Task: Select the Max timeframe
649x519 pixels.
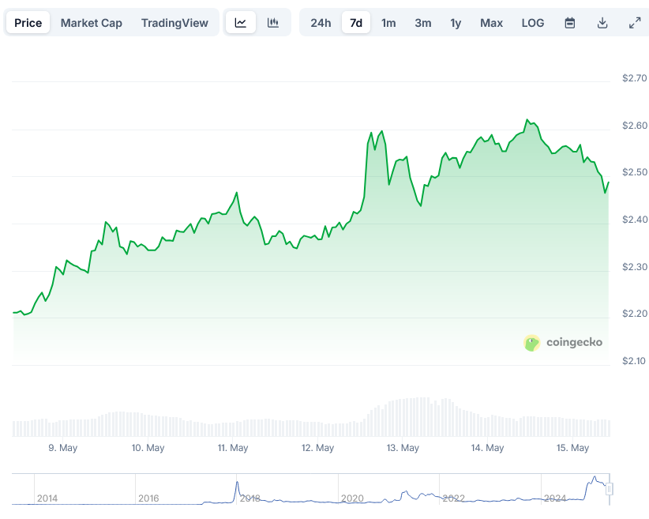Action: click(491, 23)
